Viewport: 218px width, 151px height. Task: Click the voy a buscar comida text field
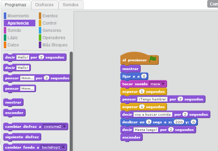click(153, 115)
